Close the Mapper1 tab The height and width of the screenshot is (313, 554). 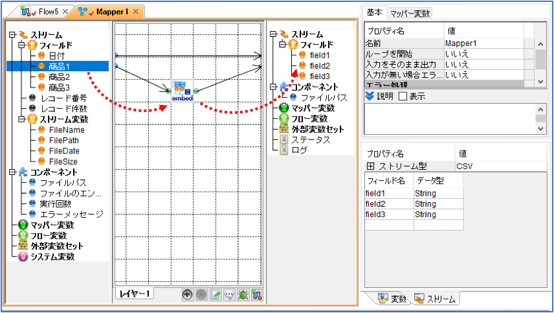136,12
